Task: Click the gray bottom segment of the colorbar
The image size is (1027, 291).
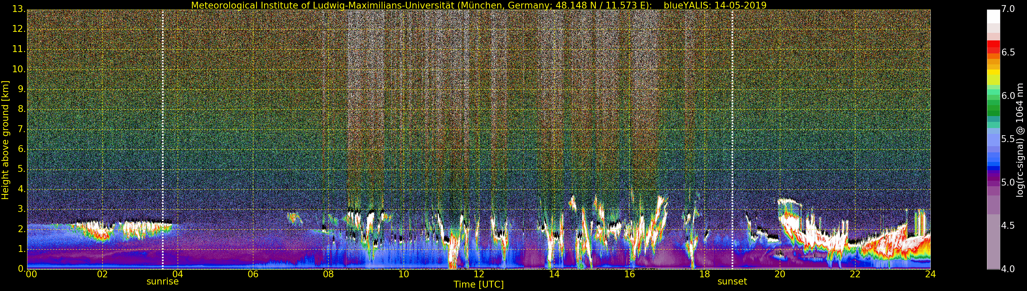Action: coord(993,242)
